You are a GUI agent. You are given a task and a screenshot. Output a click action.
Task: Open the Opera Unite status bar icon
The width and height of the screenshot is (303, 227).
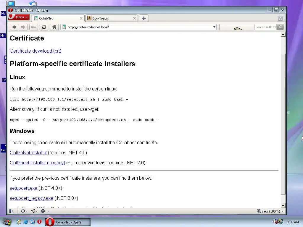pyautogui.click(x=33, y=211)
